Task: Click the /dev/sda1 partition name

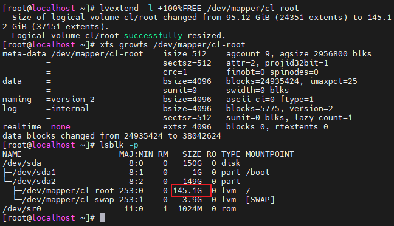Action: 34,173
